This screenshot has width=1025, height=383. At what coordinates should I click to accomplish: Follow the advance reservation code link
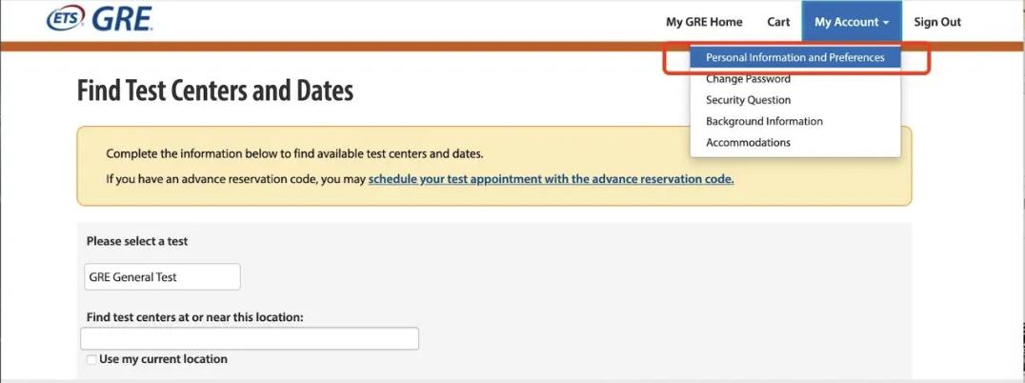coord(551,178)
